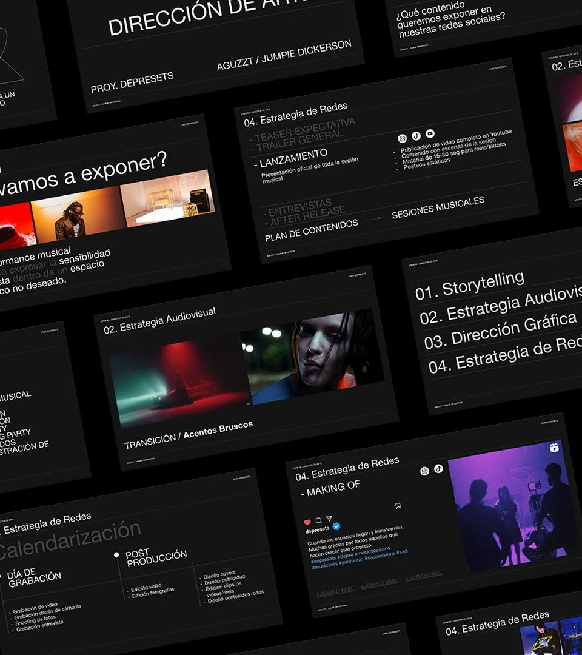This screenshot has height=655, width=582.
Task: Click the 'Posteos estáticos' bullet
Action: click(x=426, y=163)
